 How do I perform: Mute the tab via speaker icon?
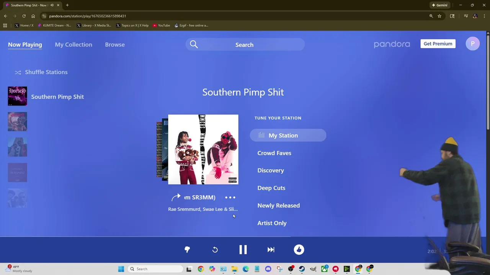pos(52,5)
